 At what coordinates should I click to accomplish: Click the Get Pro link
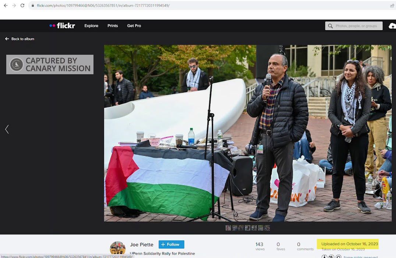pos(134,26)
